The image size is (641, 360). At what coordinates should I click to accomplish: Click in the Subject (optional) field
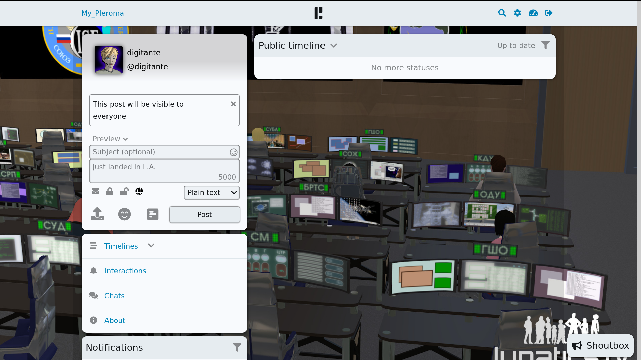click(159, 152)
